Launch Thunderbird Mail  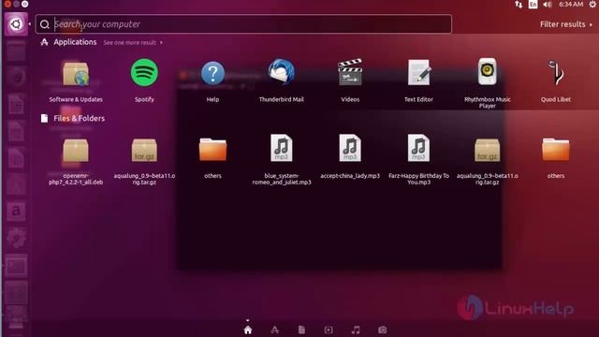click(x=281, y=72)
